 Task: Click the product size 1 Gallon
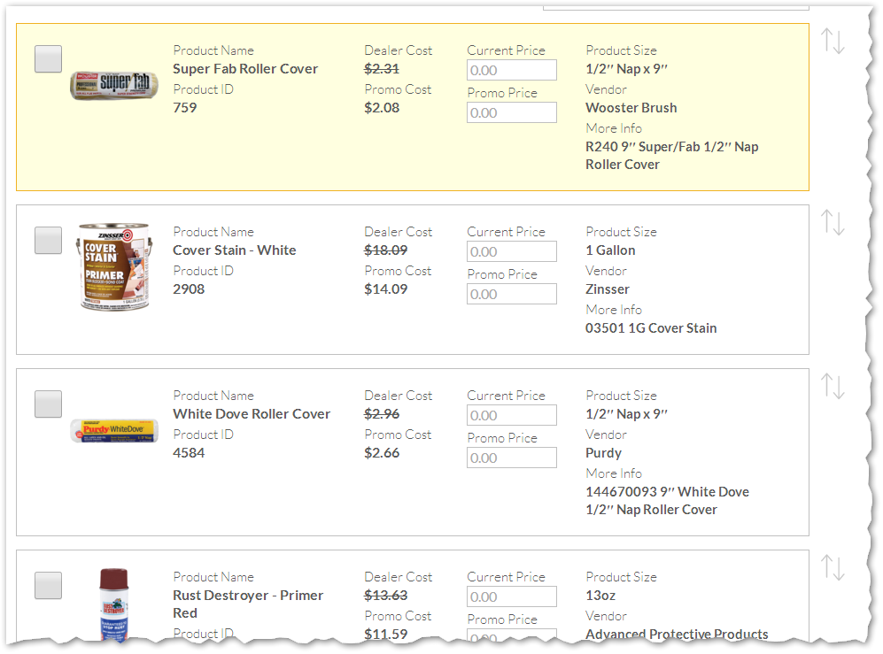610,250
